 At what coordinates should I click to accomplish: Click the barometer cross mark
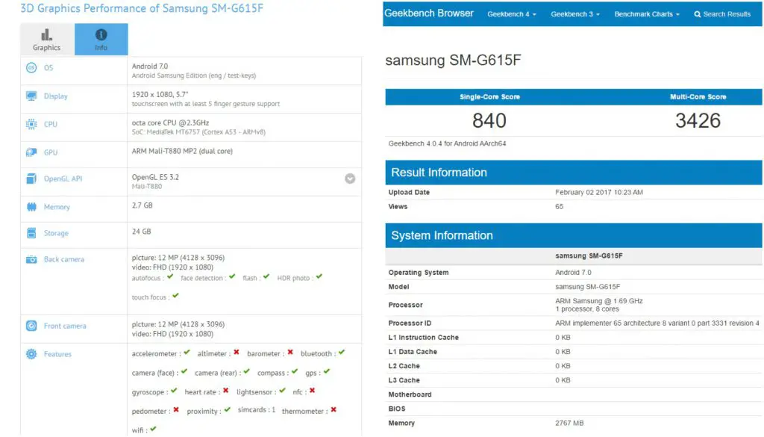(x=290, y=352)
